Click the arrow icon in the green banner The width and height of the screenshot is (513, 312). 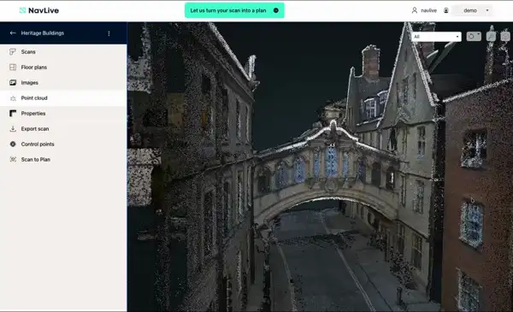(x=276, y=10)
